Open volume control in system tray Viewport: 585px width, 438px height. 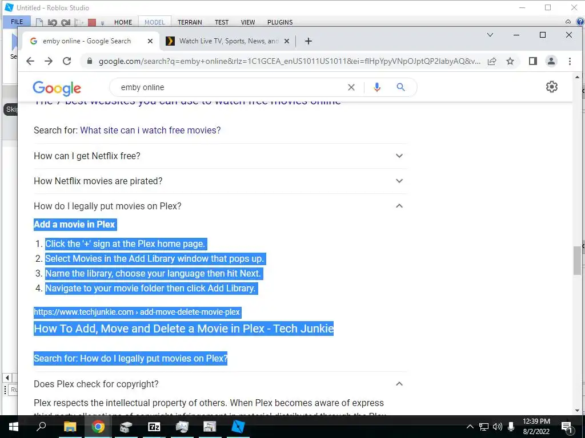(x=498, y=427)
